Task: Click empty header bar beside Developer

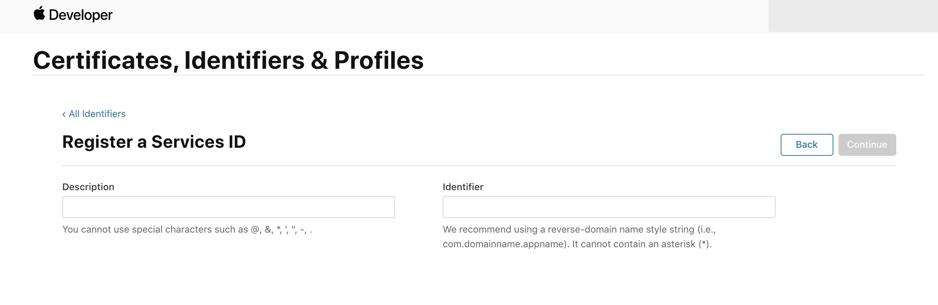Action: click(439, 16)
